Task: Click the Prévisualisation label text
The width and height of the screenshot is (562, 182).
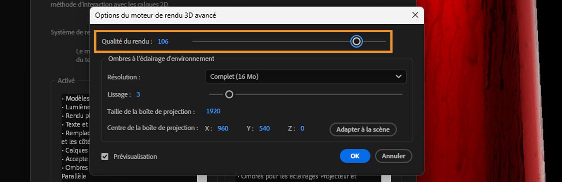Action: (135, 156)
